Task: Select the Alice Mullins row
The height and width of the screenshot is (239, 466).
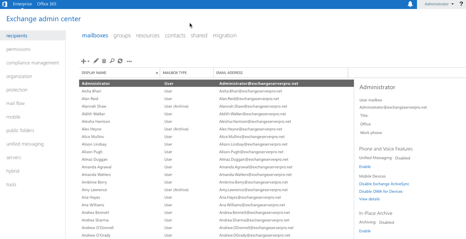Action: [216, 137]
